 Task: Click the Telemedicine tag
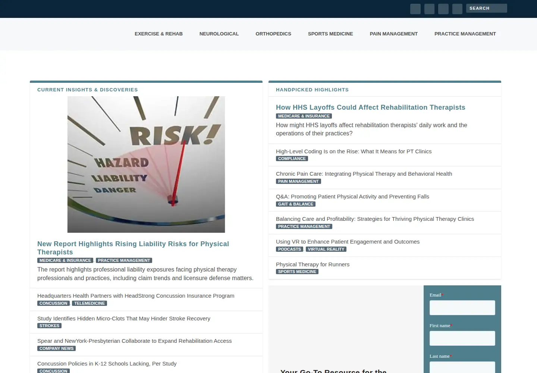coord(89,303)
